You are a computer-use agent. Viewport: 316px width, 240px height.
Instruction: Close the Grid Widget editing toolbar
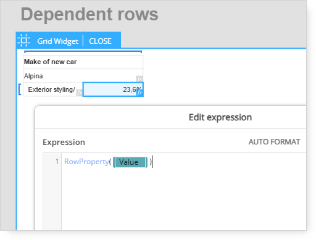[100, 41]
